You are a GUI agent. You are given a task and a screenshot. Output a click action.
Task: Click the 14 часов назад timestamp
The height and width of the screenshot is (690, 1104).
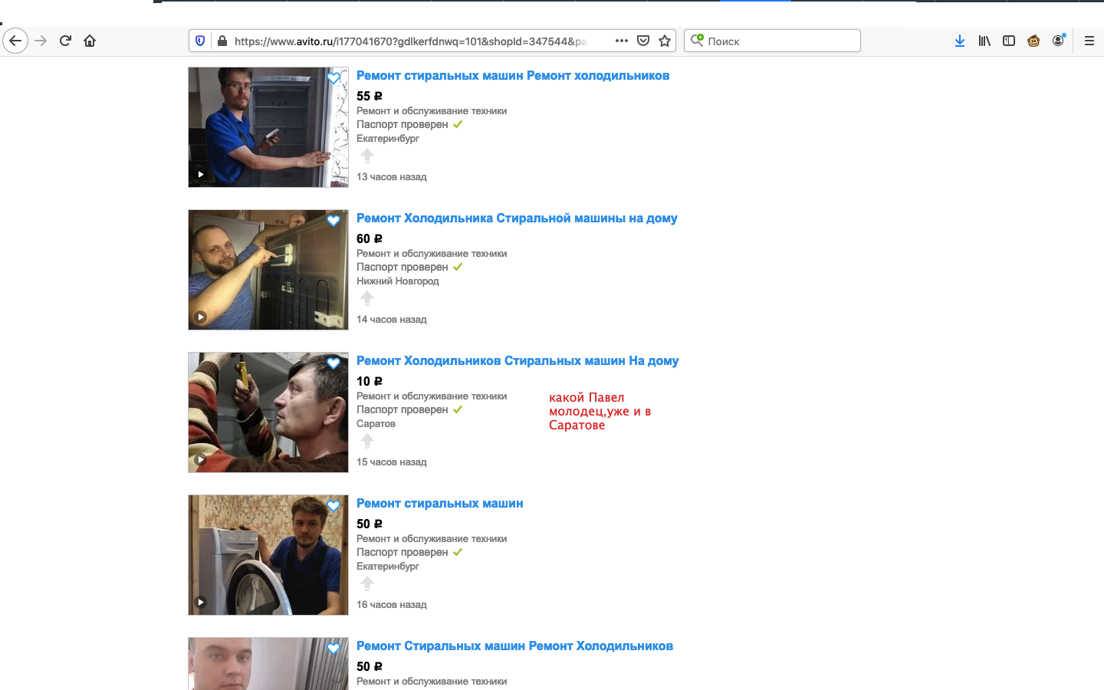click(392, 320)
